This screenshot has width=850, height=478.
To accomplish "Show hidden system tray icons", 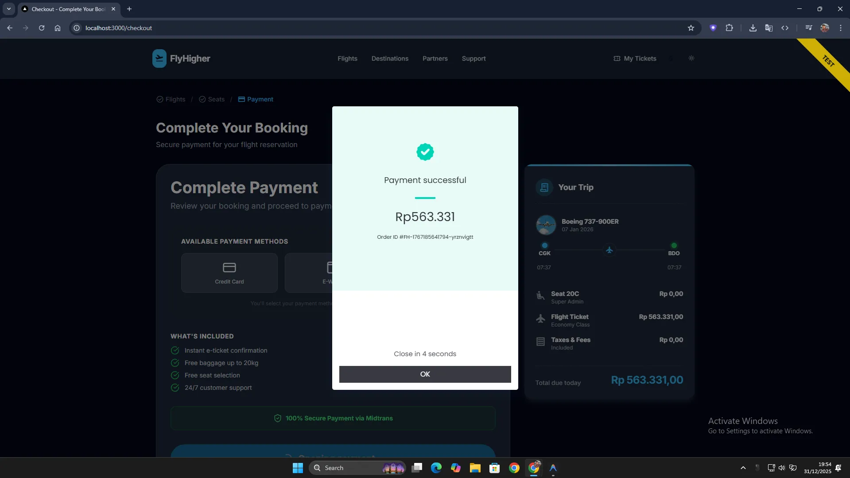I will tap(743, 468).
